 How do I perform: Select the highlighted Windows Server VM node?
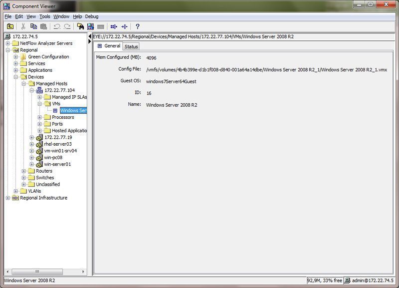coord(73,110)
